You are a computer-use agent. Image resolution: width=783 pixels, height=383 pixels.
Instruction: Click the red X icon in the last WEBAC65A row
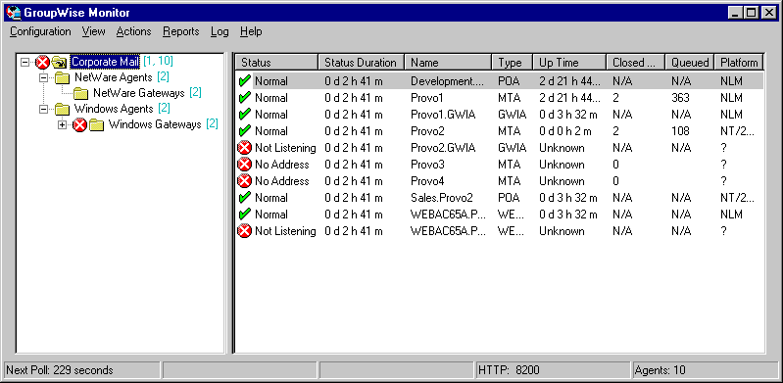pyautogui.click(x=244, y=231)
